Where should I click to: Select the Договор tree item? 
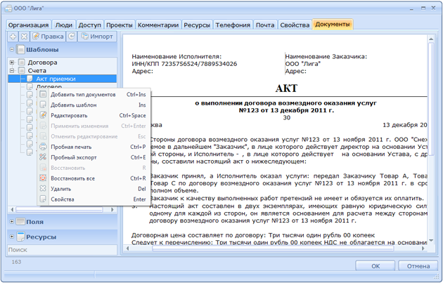pos(49,86)
